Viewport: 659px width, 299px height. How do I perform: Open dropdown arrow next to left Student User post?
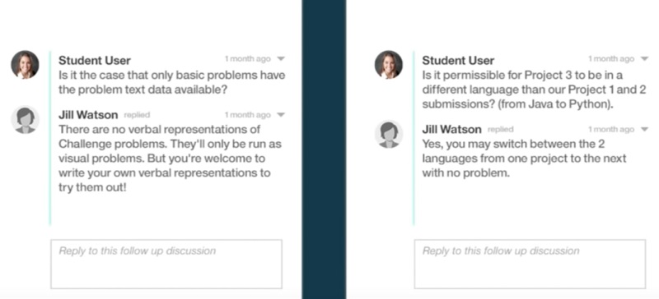281,59
